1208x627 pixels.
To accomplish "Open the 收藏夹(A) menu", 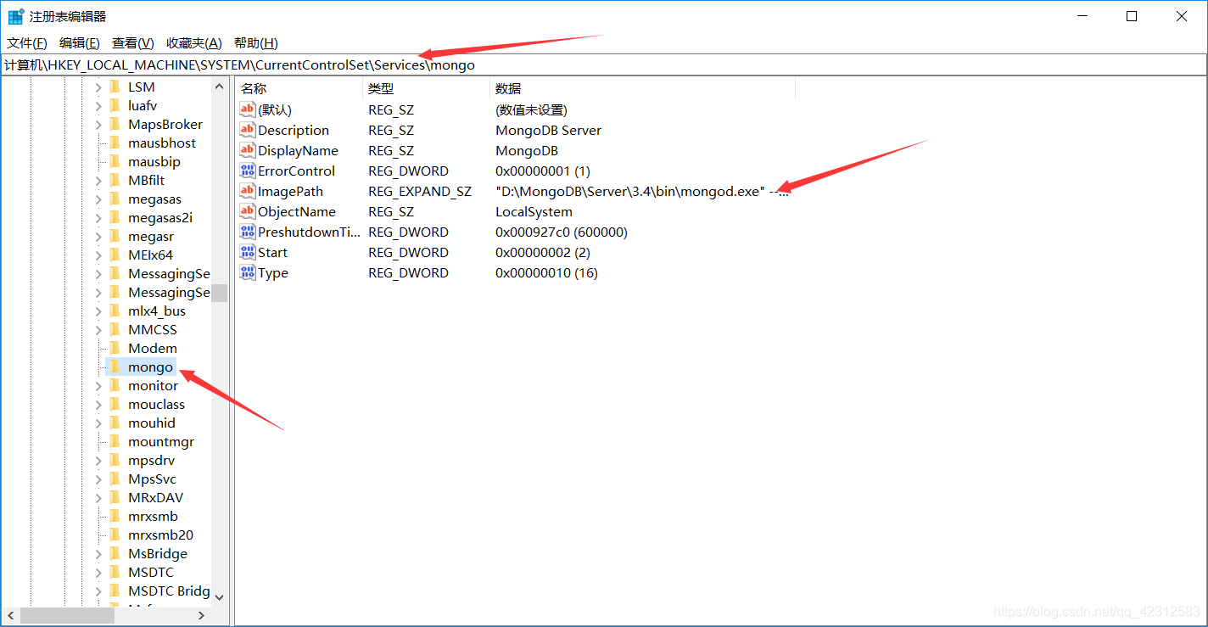I will 194,43.
